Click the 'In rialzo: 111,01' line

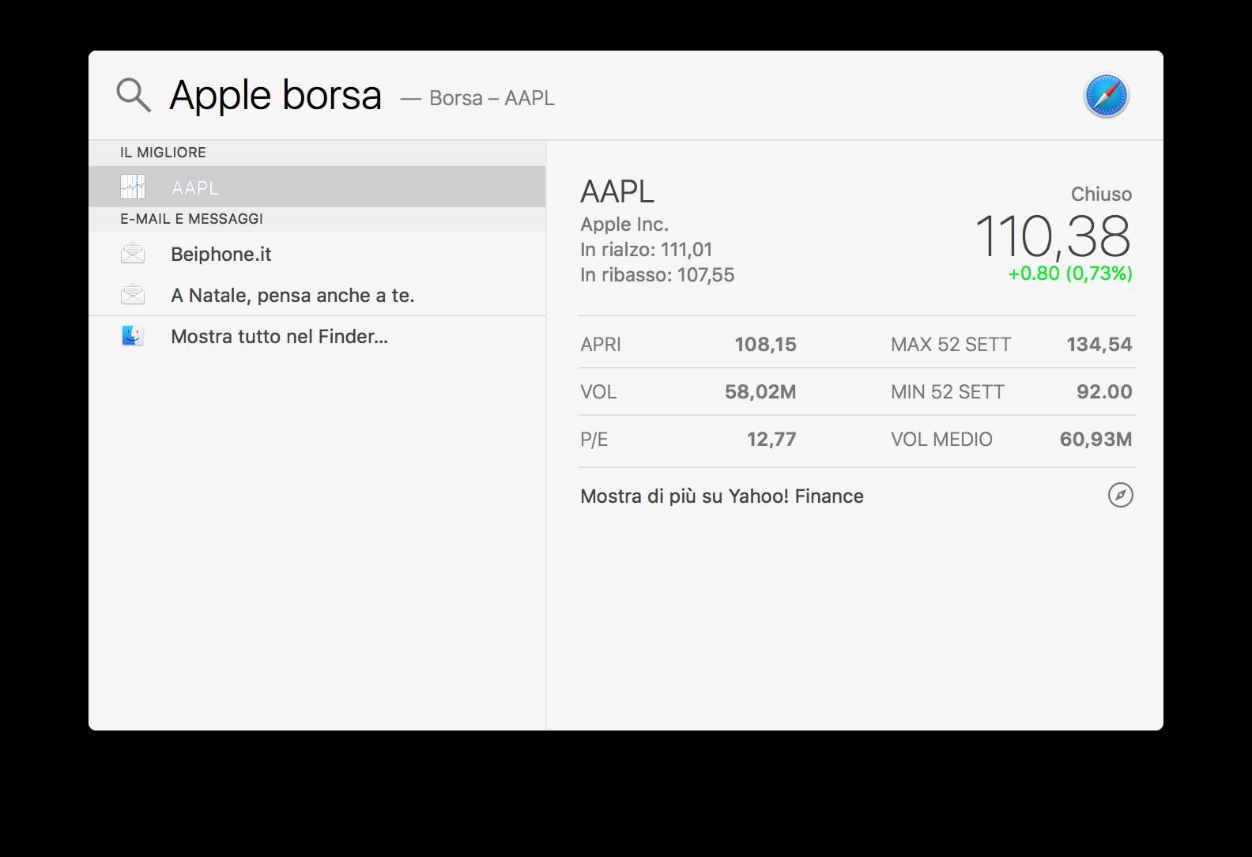point(647,250)
